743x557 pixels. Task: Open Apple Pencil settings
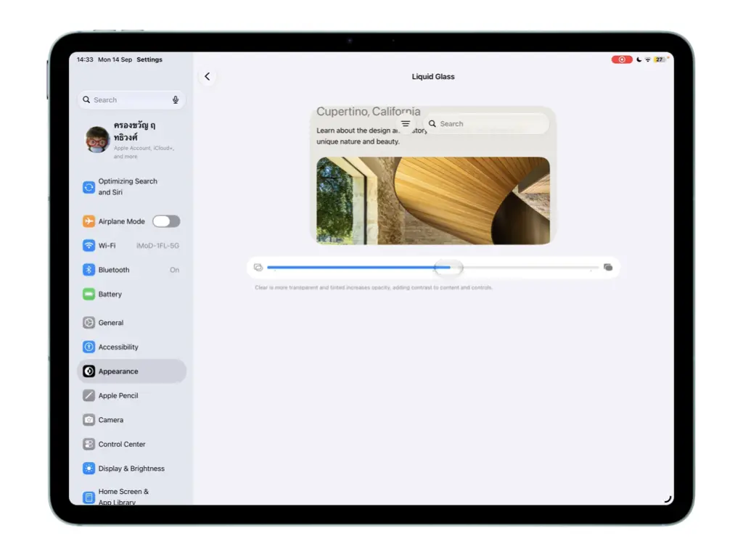[x=131, y=395]
